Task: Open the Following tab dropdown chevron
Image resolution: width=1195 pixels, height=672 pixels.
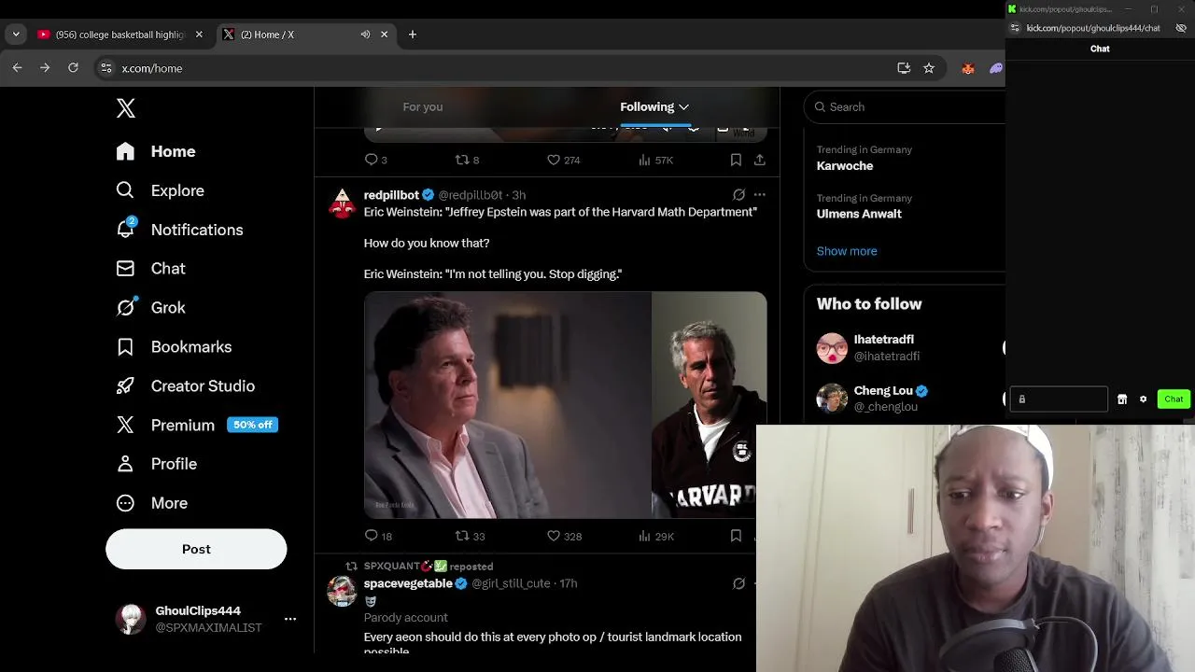Action: (x=683, y=107)
